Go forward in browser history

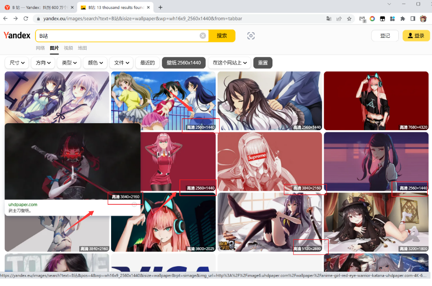click(x=16, y=18)
